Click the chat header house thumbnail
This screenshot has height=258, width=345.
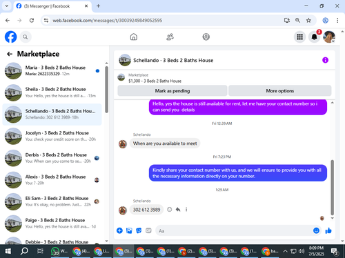point(125,60)
